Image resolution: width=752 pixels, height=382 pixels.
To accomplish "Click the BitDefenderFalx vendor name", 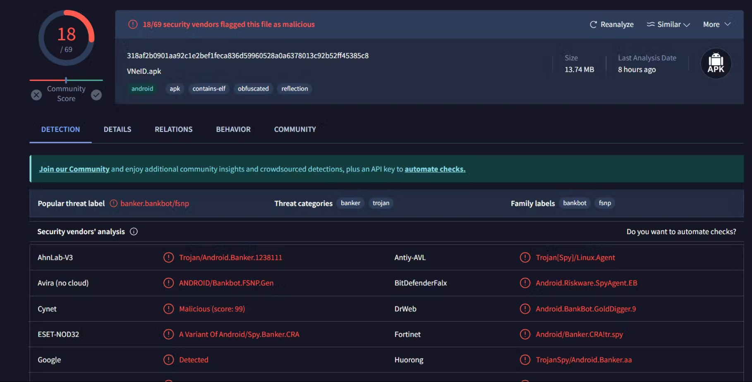I will (x=421, y=283).
